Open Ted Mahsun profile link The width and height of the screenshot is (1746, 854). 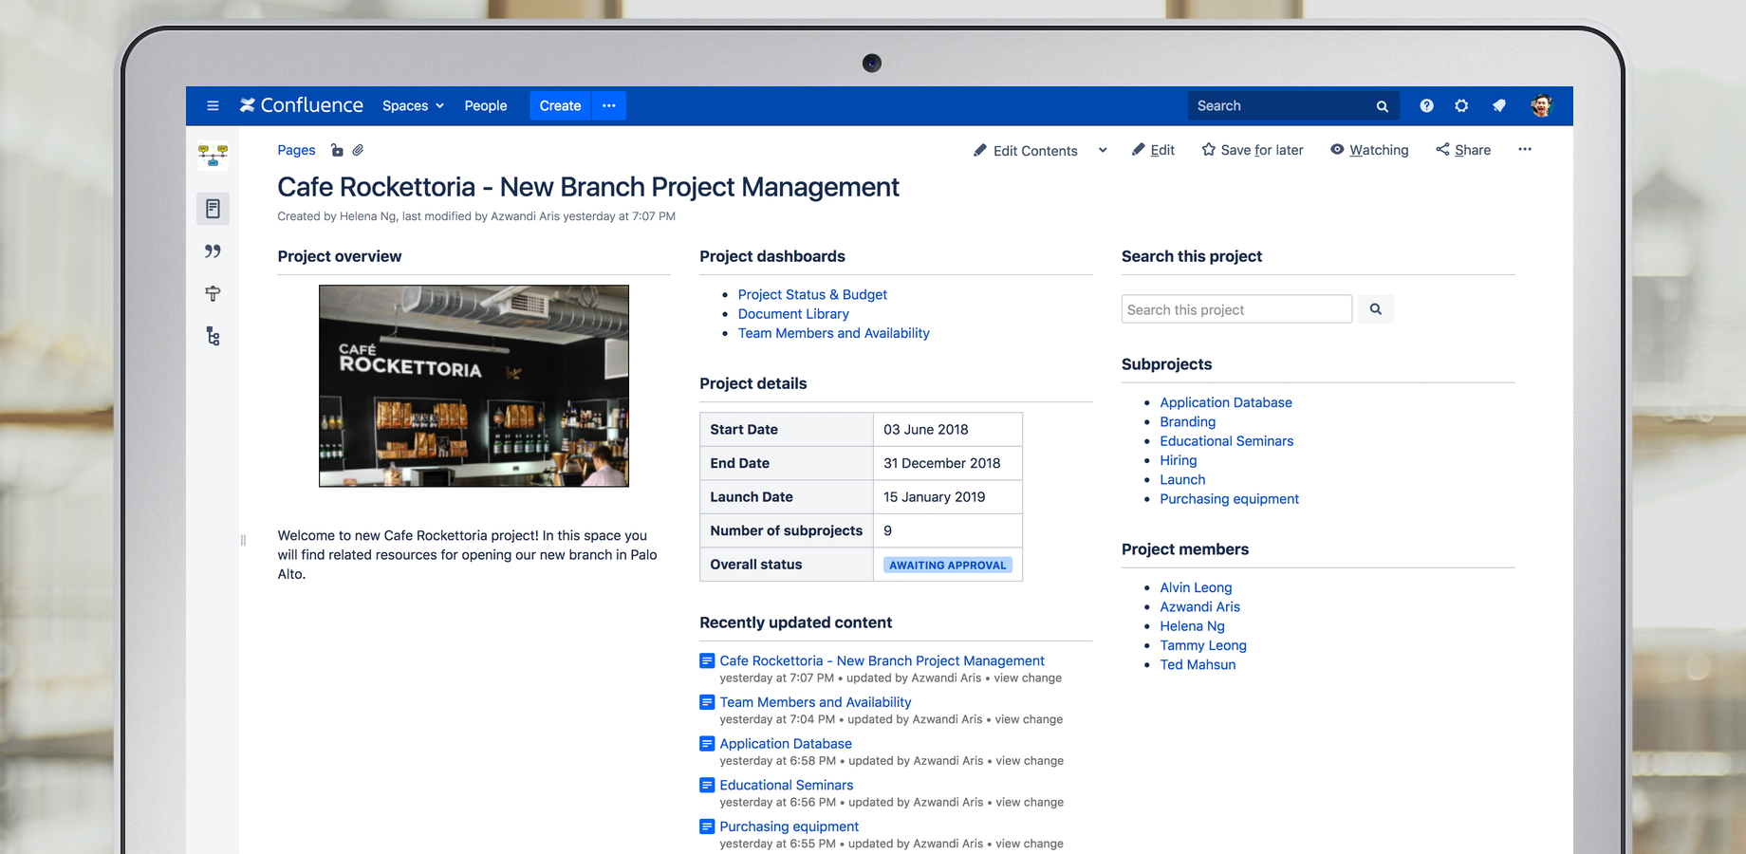point(1198,665)
